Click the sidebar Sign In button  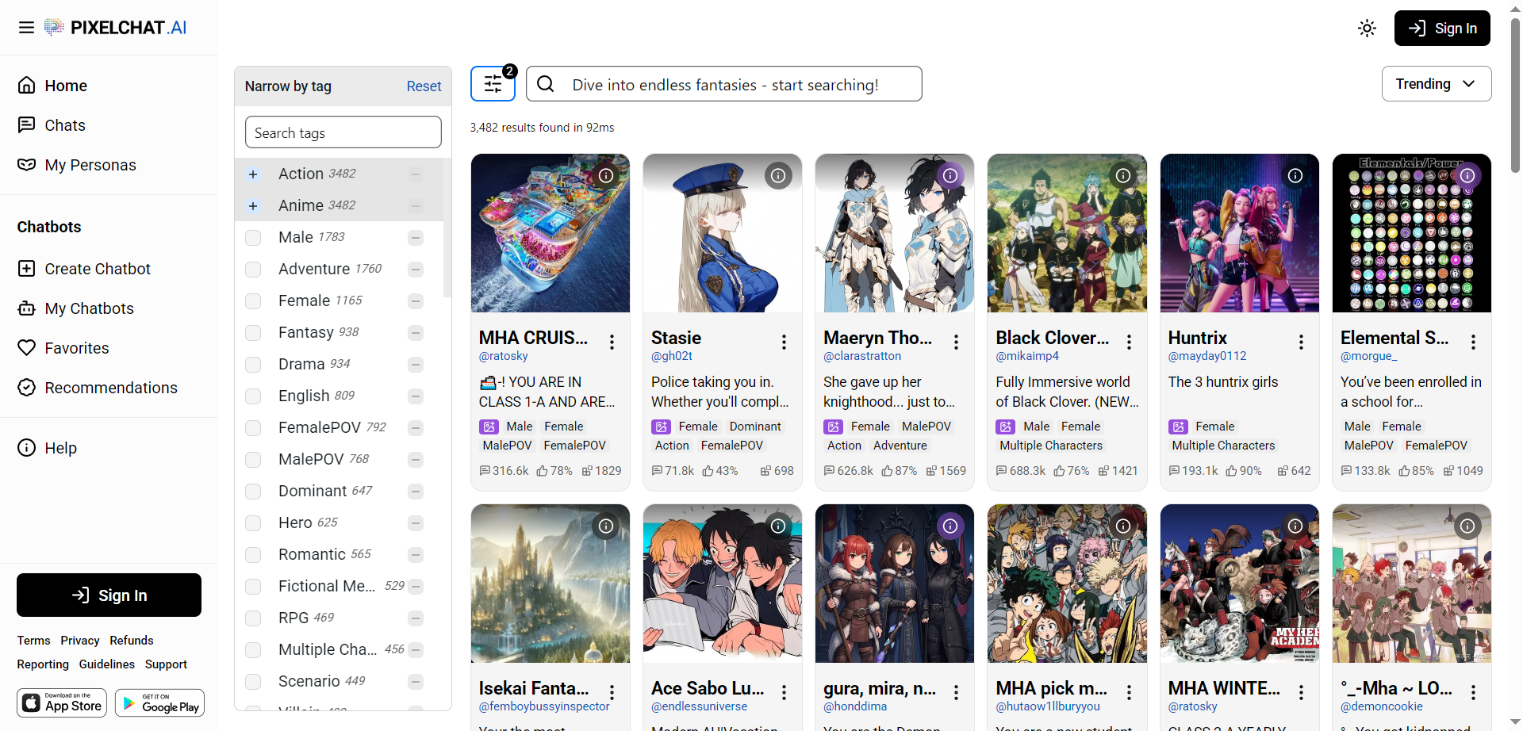109,595
